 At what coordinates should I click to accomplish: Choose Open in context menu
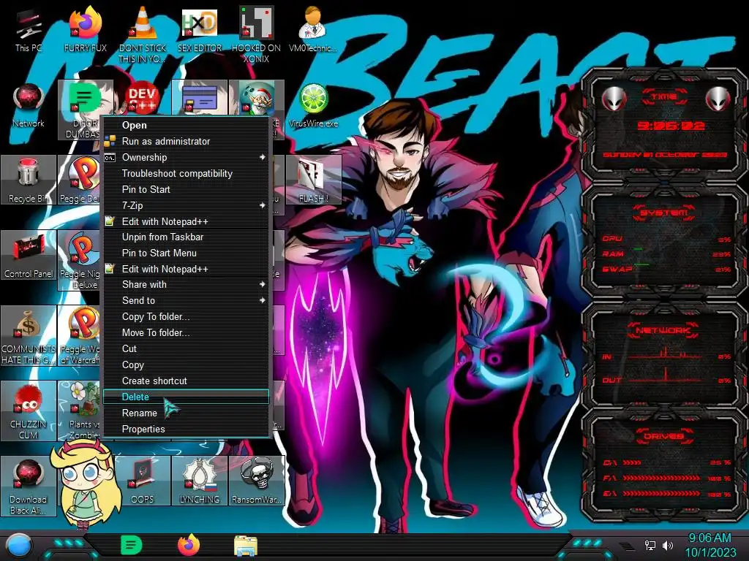click(187, 125)
